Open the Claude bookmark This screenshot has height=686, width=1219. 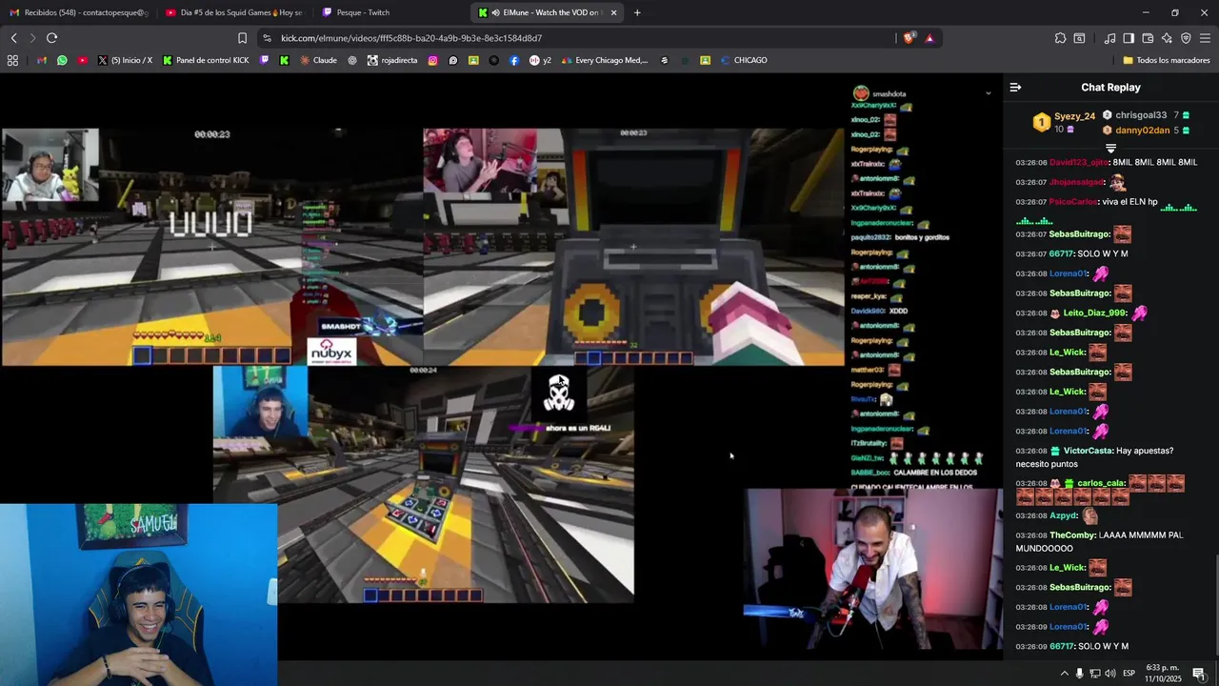coord(319,60)
